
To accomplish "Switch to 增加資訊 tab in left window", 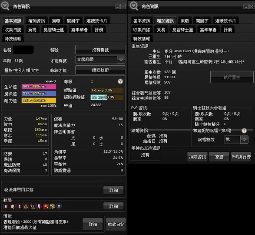I will pos(36,21).
